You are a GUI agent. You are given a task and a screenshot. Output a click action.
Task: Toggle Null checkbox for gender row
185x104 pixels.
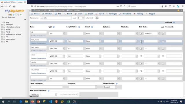click(141, 64)
